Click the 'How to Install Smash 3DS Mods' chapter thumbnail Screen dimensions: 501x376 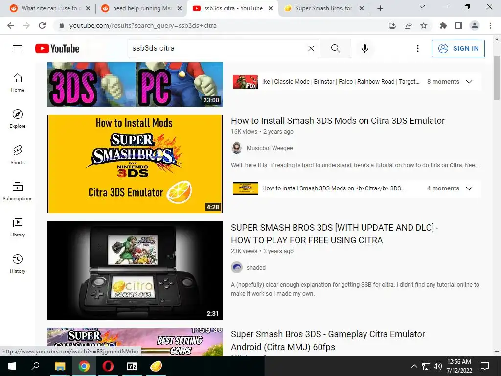point(246,188)
